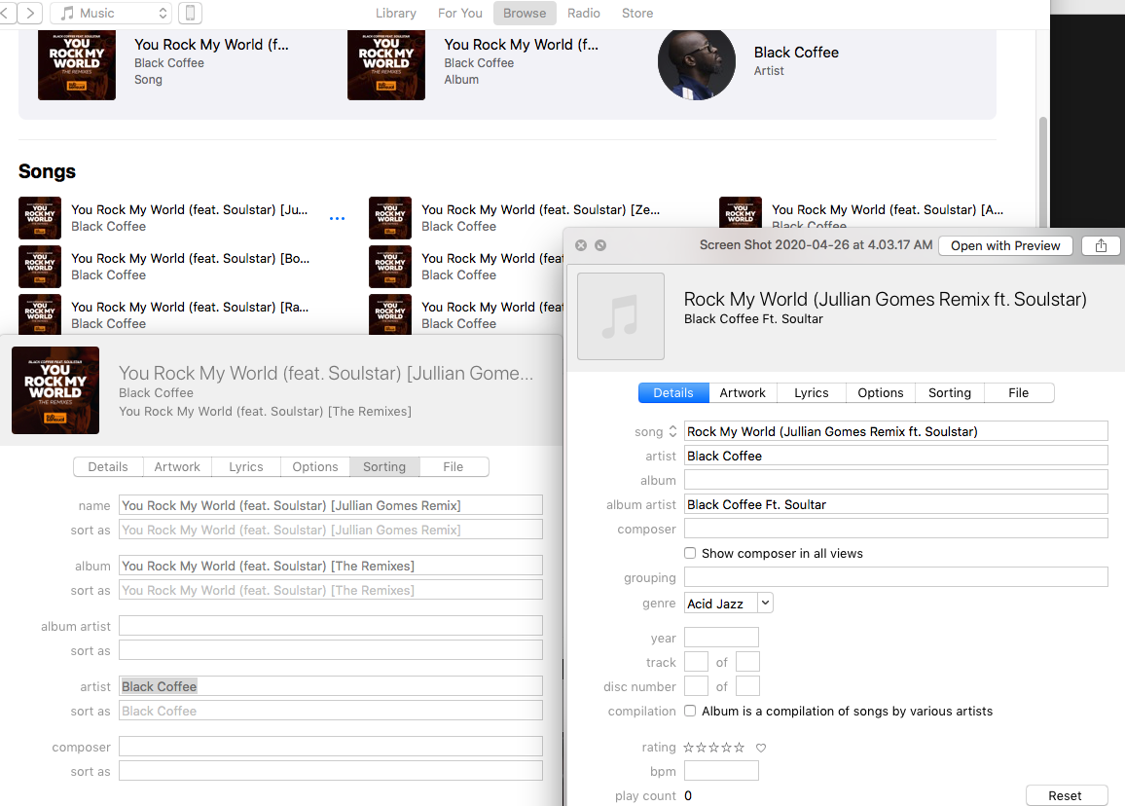The image size is (1125, 806).
Task: Open the Artwork tab in the right info window
Action: (x=743, y=392)
